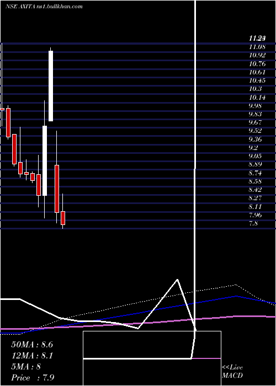Click the 9.98 price axis label
276x386 pixels.
pyautogui.click(x=255, y=106)
